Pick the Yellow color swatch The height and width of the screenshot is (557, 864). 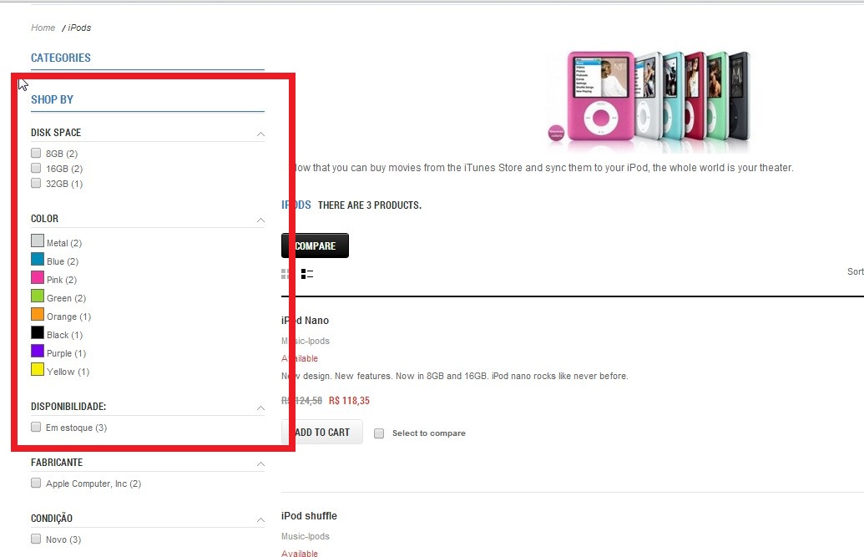point(38,369)
